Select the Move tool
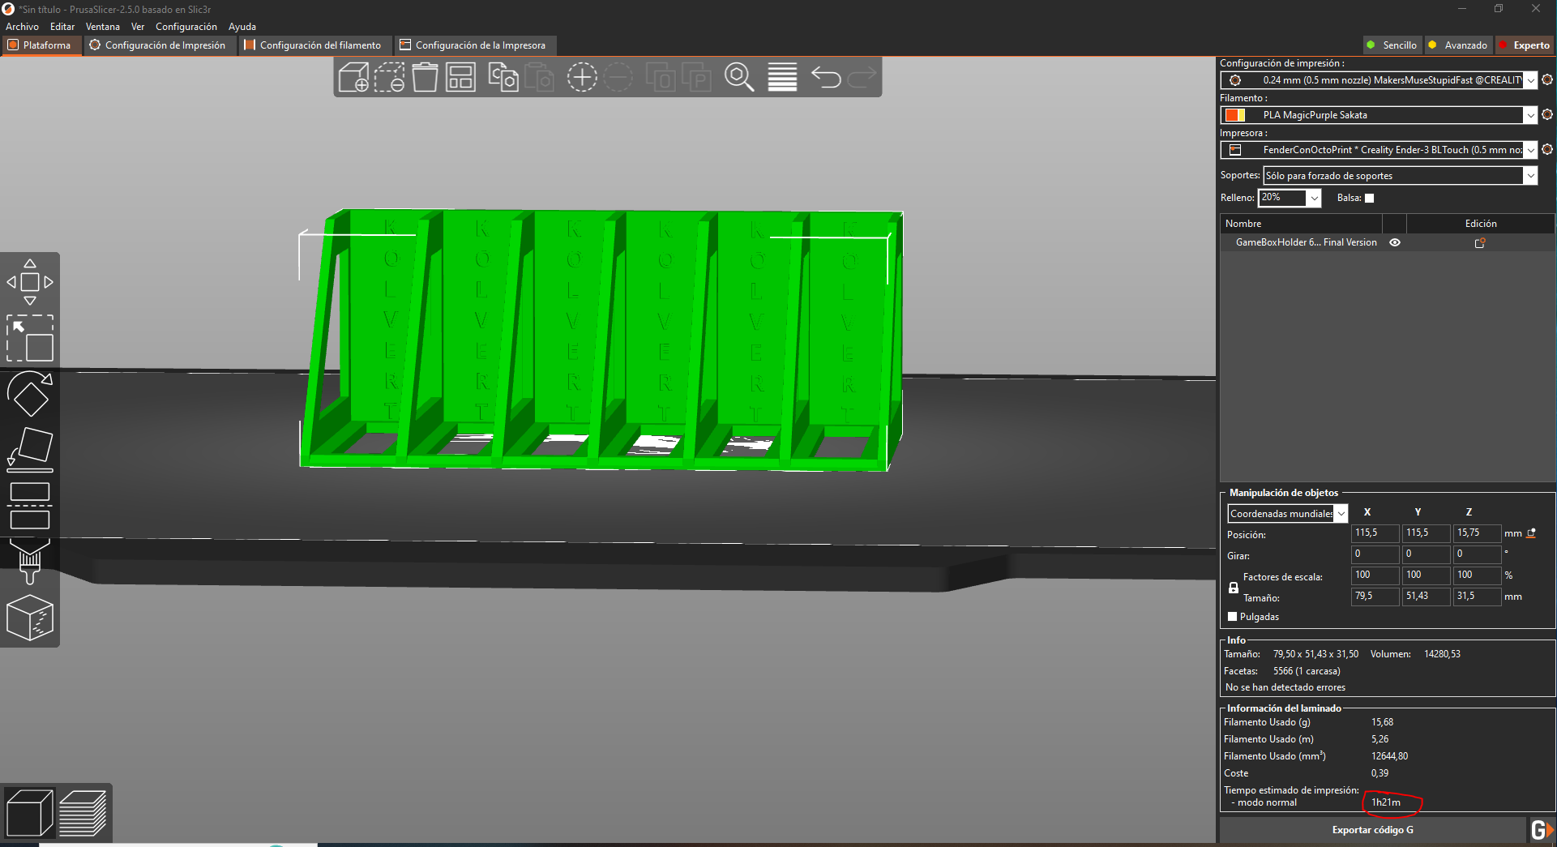The width and height of the screenshot is (1557, 847). click(x=30, y=281)
